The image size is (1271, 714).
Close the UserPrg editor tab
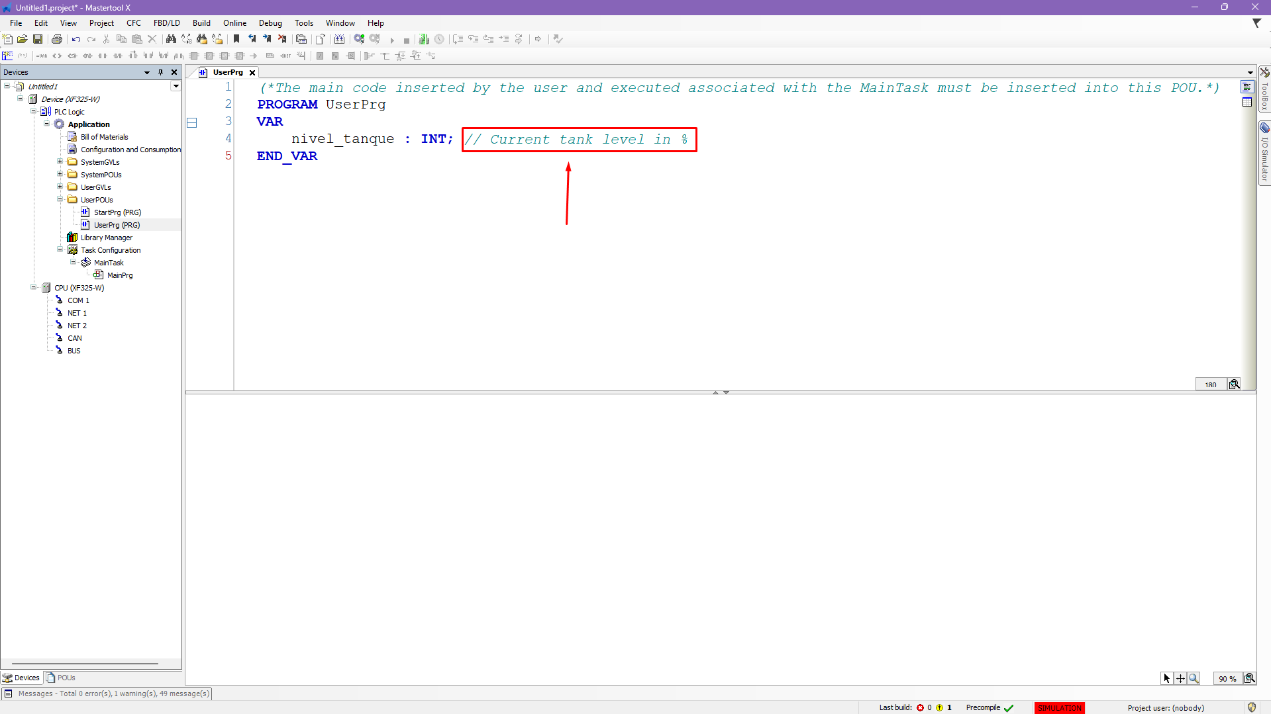(x=252, y=73)
